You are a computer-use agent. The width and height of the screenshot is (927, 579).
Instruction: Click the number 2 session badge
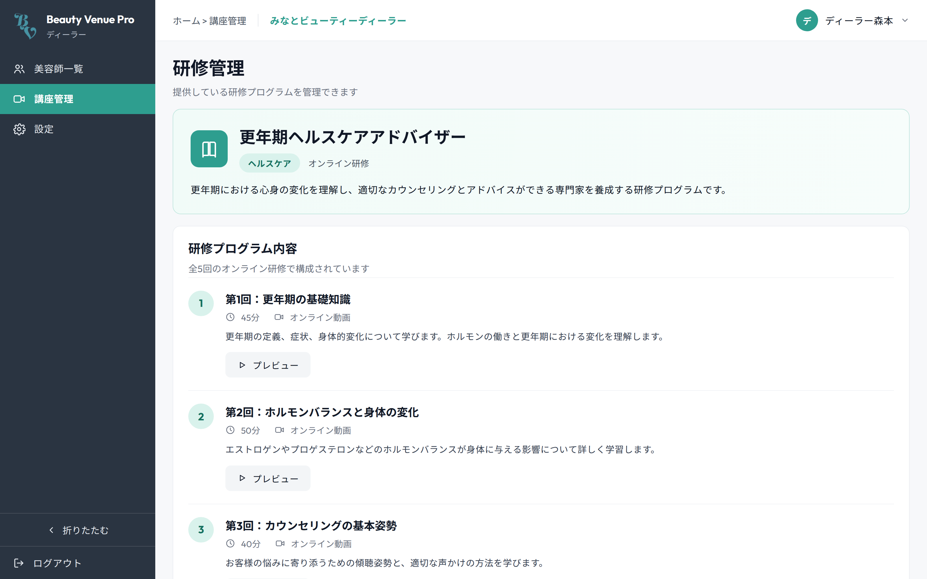point(201,416)
